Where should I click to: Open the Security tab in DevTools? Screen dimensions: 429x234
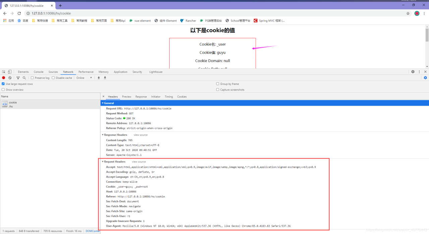(137, 72)
